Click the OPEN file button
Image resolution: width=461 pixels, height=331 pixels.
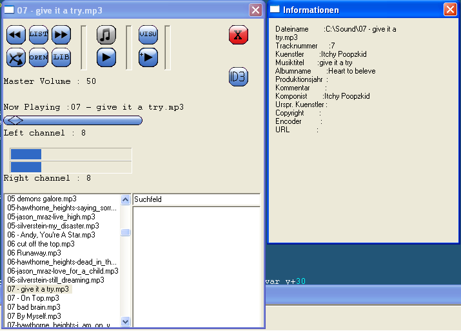[x=39, y=57]
